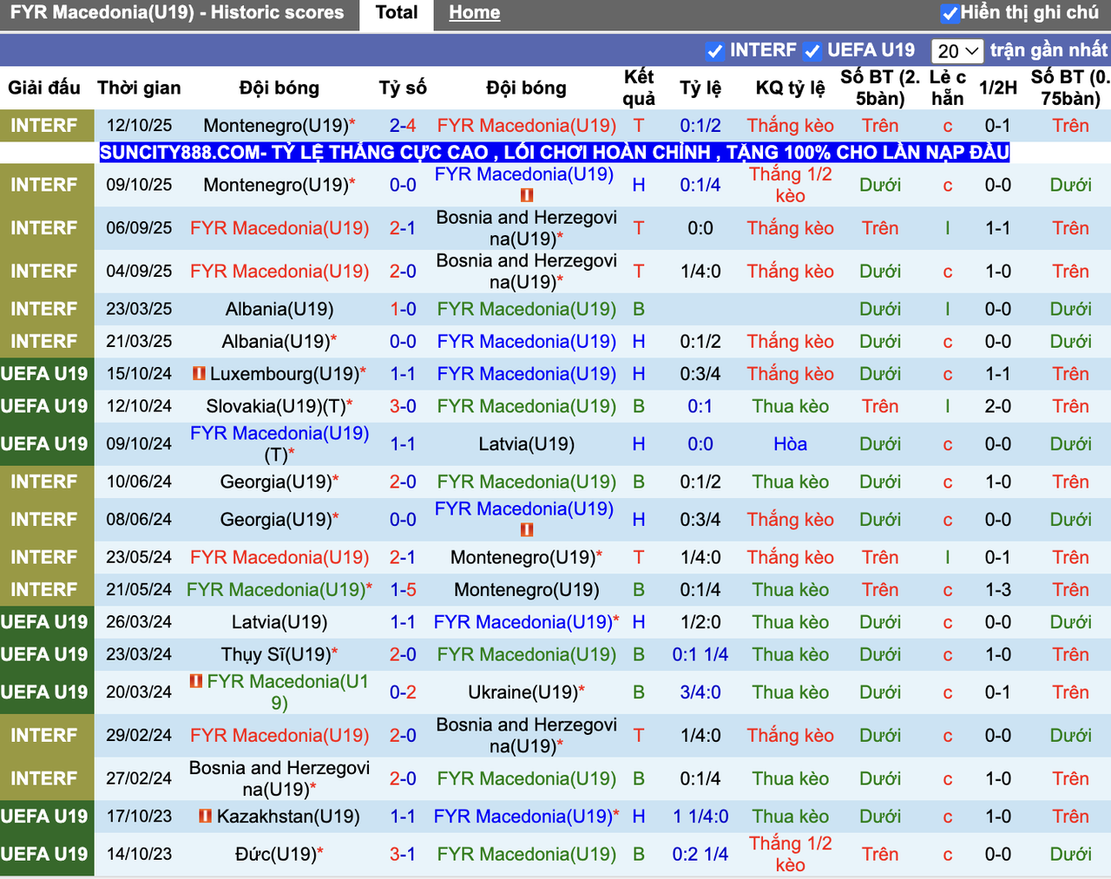Open Latvia(U19) team in the 09/10/24 match
The height and width of the screenshot is (879, 1111).
point(527,444)
